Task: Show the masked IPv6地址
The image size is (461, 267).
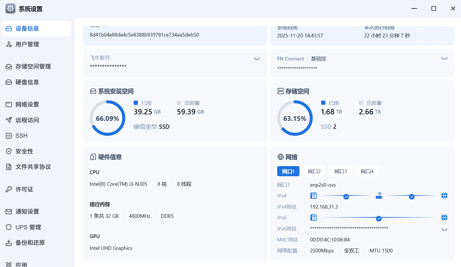Action: point(444,229)
